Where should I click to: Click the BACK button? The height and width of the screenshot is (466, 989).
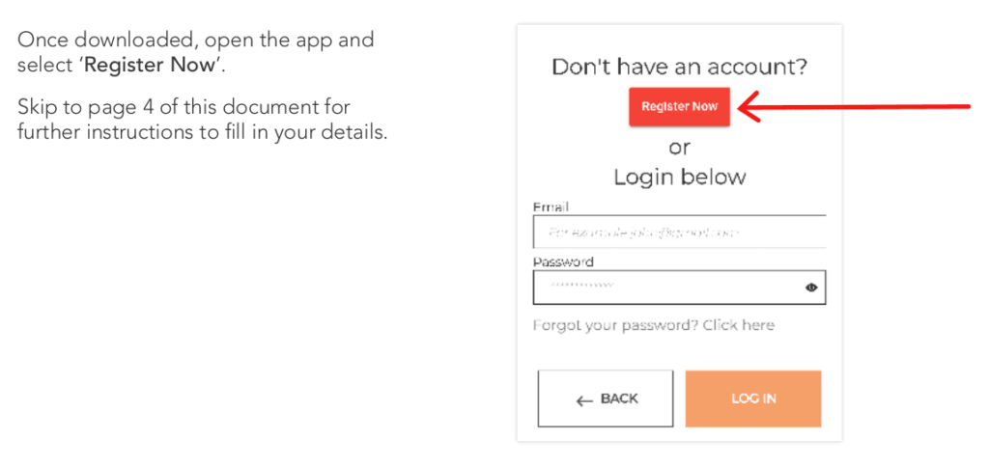[606, 398]
